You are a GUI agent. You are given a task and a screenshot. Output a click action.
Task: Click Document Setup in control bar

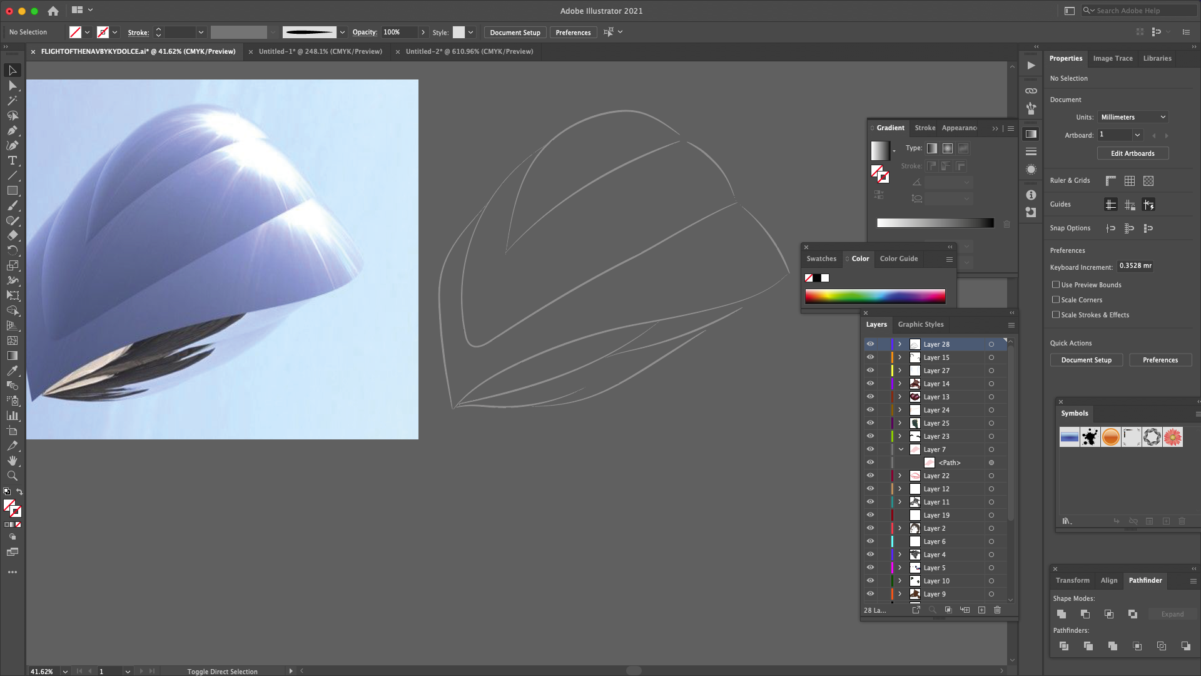[x=515, y=33]
